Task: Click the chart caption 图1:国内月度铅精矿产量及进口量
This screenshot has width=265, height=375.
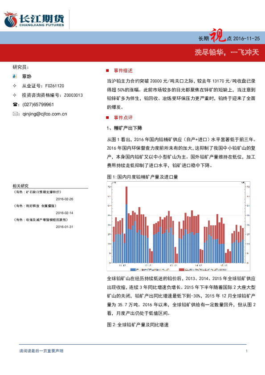Action: click(x=143, y=177)
